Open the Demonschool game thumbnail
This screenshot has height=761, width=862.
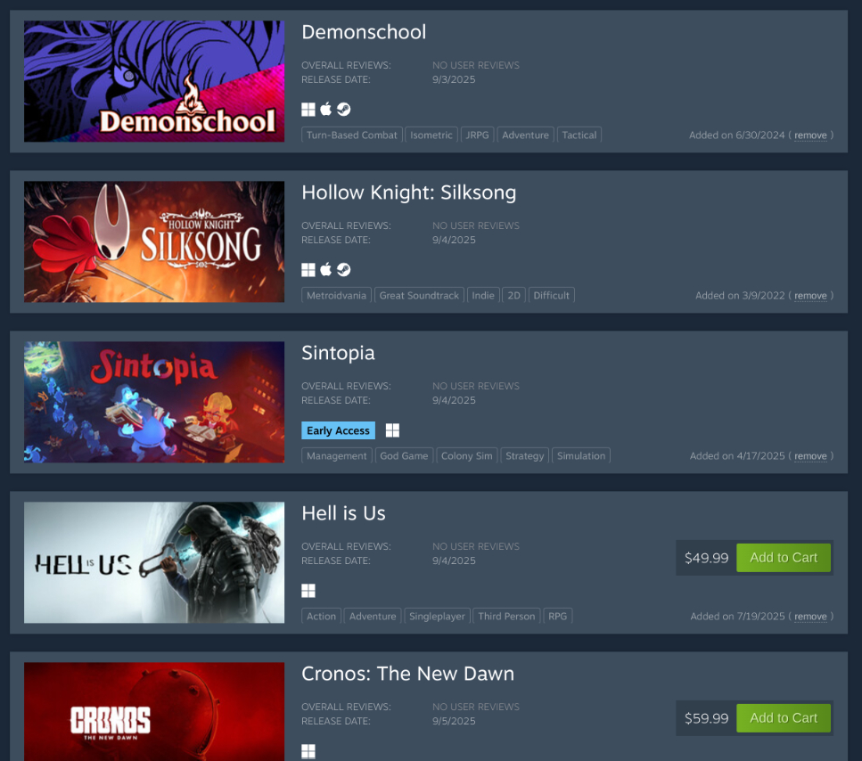tap(154, 81)
